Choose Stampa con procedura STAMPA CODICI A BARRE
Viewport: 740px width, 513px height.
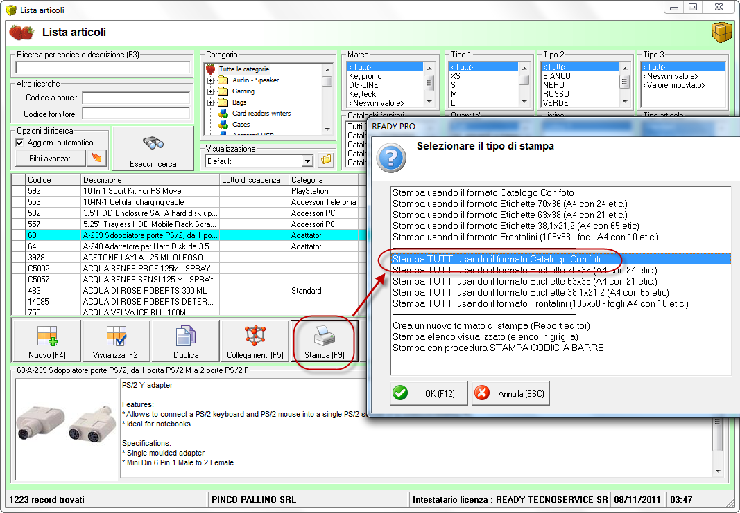(498, 348)
